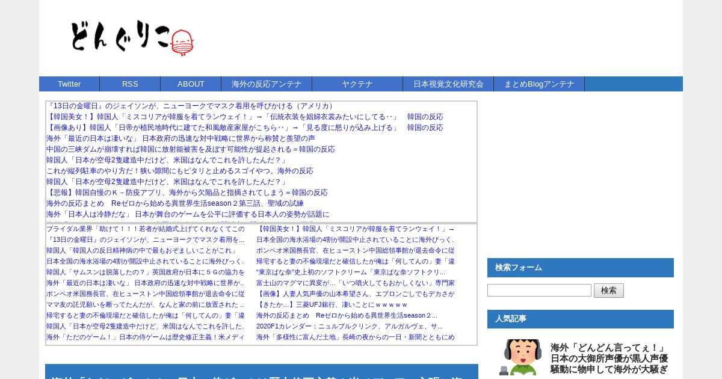Click the 人気記事 section header
Viewport: 722px width, 379px height.
click(581, 319)
